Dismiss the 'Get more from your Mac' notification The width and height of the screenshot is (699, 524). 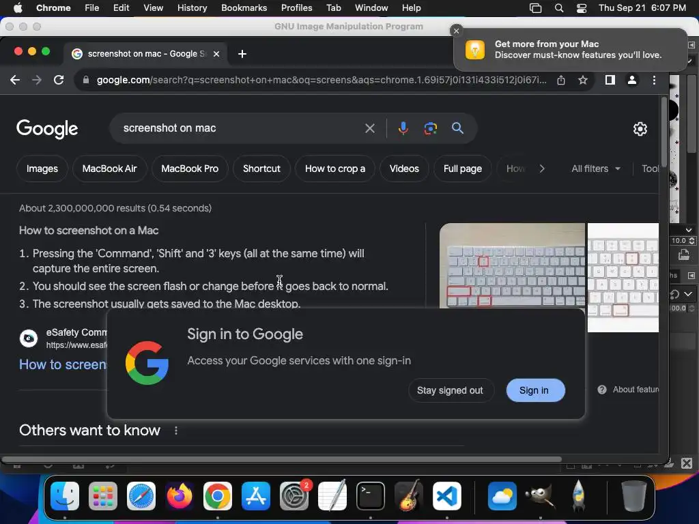456,31
